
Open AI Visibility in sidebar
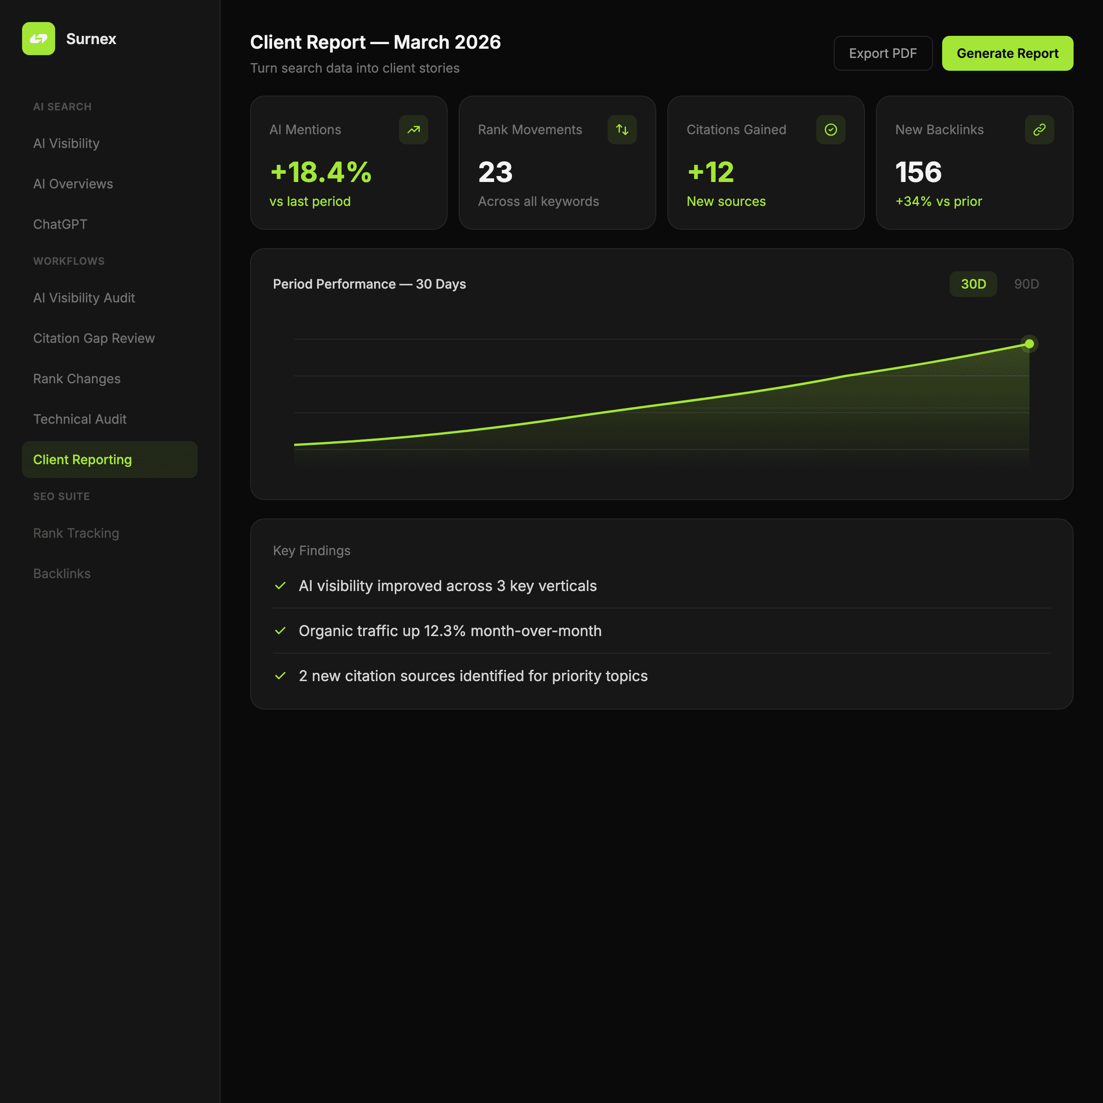point(66,143)
